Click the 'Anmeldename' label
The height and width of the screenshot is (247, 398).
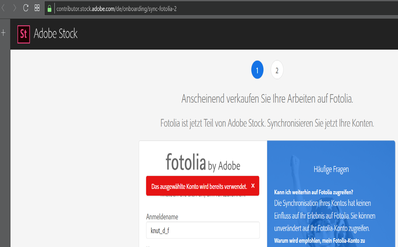[162, 217]
